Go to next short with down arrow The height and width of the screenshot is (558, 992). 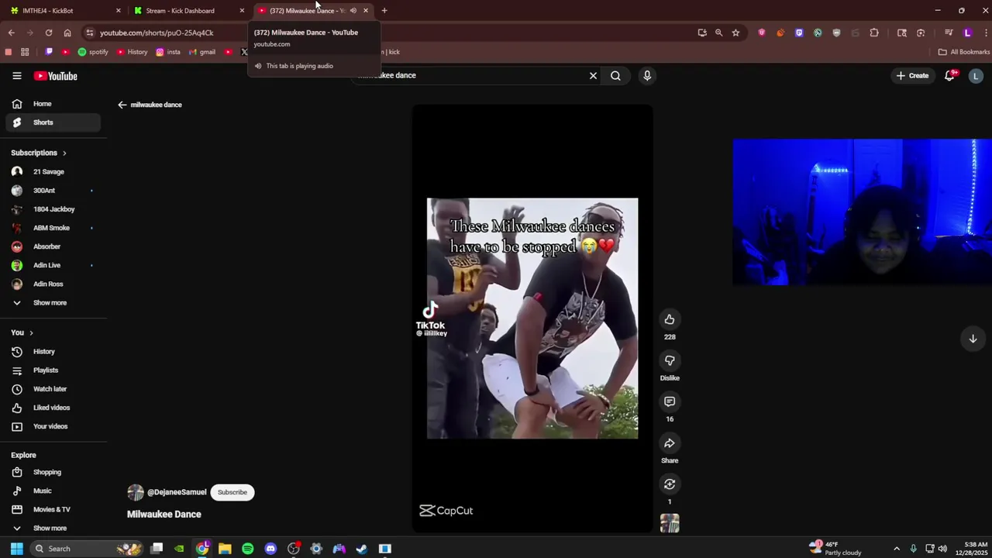click(973, 339)
